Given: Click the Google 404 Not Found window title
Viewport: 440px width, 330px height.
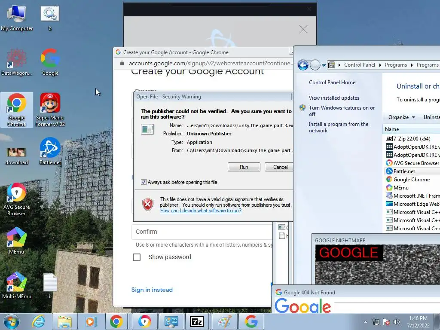Looking at the screenshot, I should point(309,292).
